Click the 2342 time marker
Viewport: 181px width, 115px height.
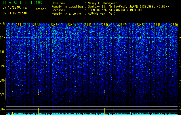click(37, 25)
